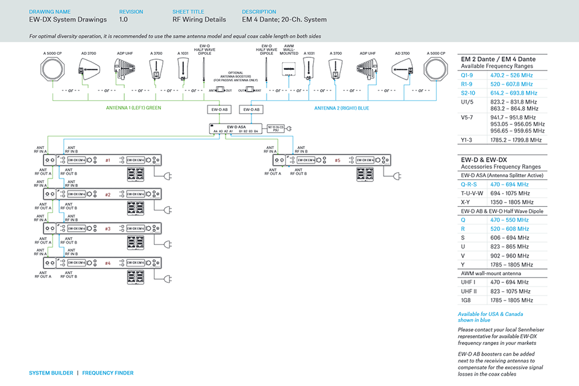Screen dimensions: 579x386
Task: Select the A 5000 CP antenna on blue Antenna 2 side
Action: [x=435, y=69]
